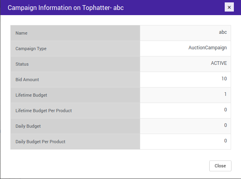Click Lifetime Budget Per Product value
Screen dimensions: 241x179
(225, 110)
